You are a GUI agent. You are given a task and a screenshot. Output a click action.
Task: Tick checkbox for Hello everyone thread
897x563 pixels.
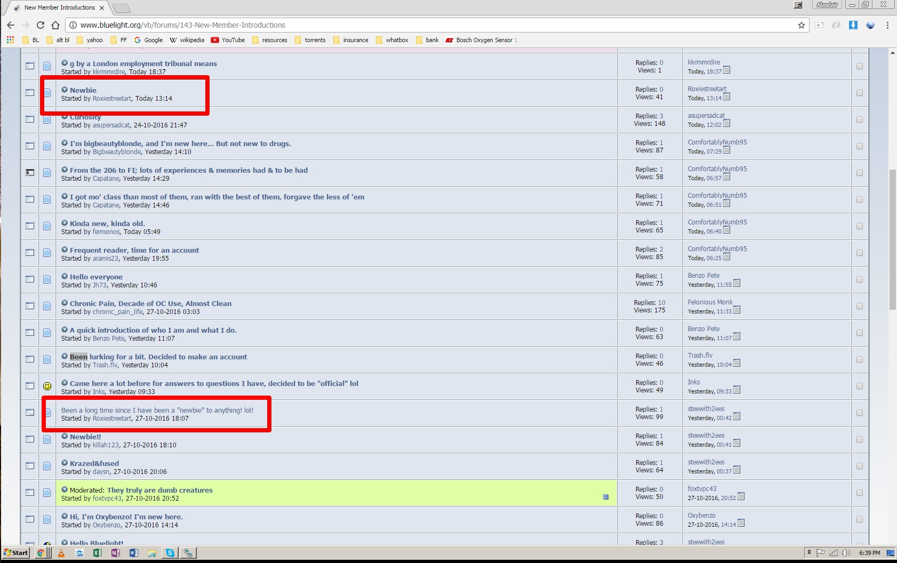click(x=859, y=279)
